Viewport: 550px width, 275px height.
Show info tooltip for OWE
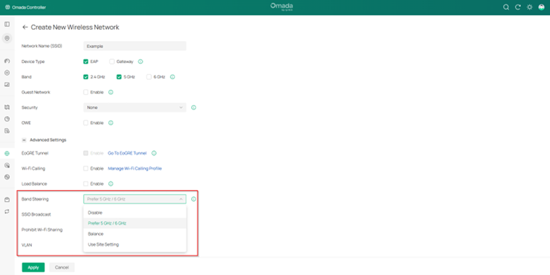[111, 123]
